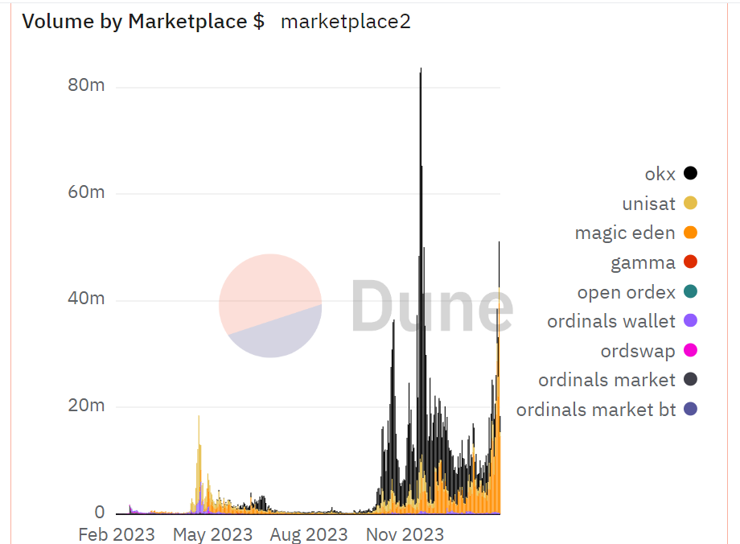Click the orange magic eden color dot

click(690, 233)
